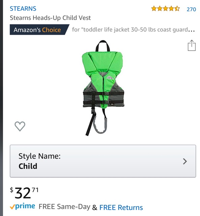Tap FREE Same-Day delivery text
Screen dimensions: 200x216
point(64,207)
